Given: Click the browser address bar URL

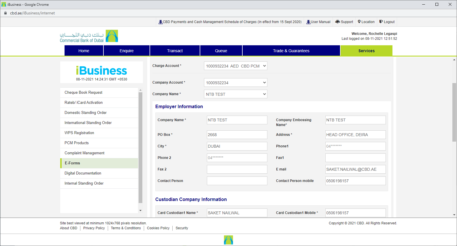Looking at the screenshot, I should point(33,13).
